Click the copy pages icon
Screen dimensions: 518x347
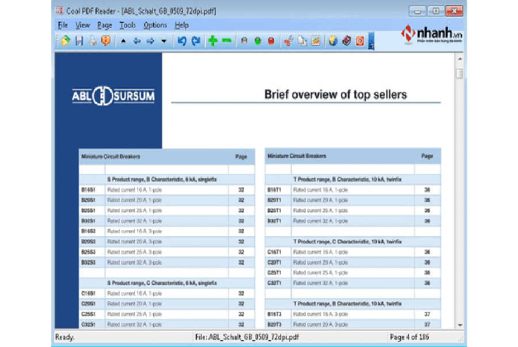(302, 41)
